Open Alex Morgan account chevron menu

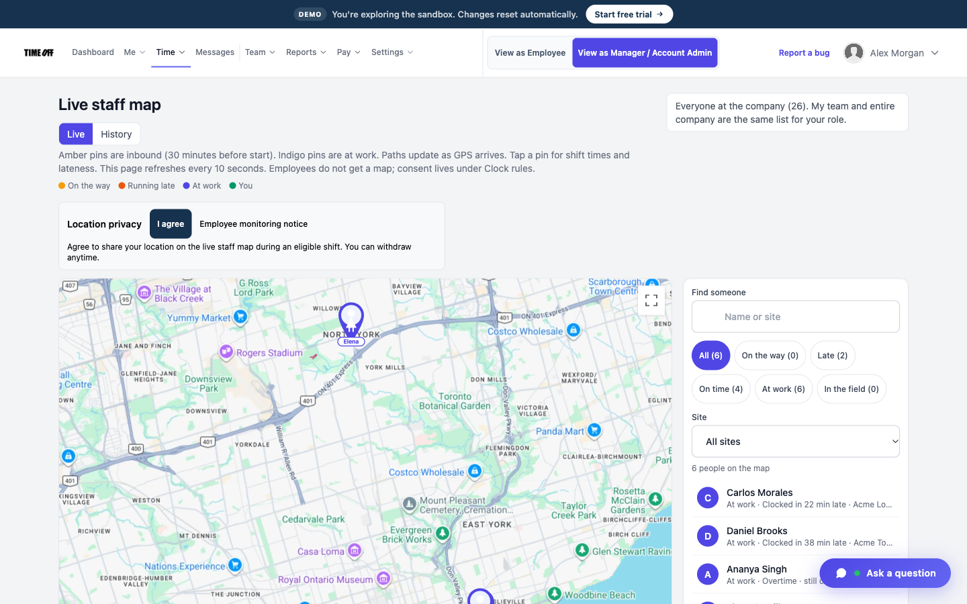pos(935,53)
